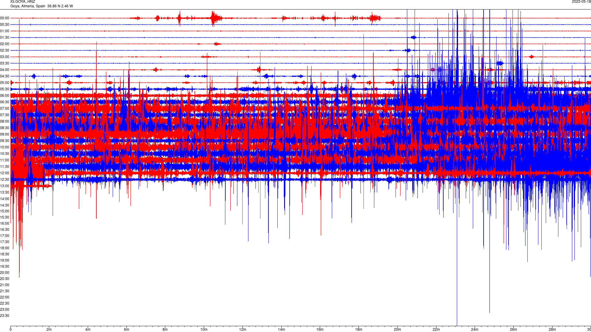Image resolution: width=591 pixels, height=332 pixels.
Task: Select the 22:00 trace time label
Action: click(x=5, y=297)
